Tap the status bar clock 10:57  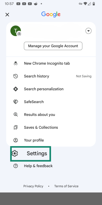tap(9, 4)
